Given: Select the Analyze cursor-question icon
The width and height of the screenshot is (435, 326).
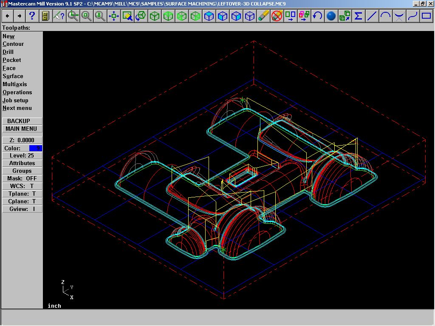Looking at the screenshot, I should click(x=59, y=16).
